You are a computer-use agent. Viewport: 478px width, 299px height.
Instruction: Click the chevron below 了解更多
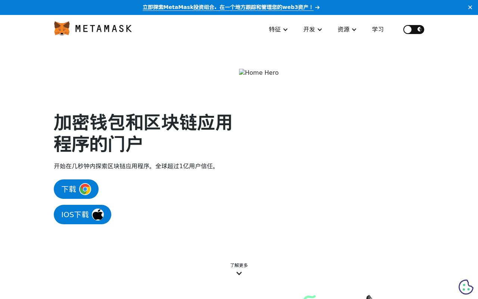pyautogui.click(x=239, y=273)
